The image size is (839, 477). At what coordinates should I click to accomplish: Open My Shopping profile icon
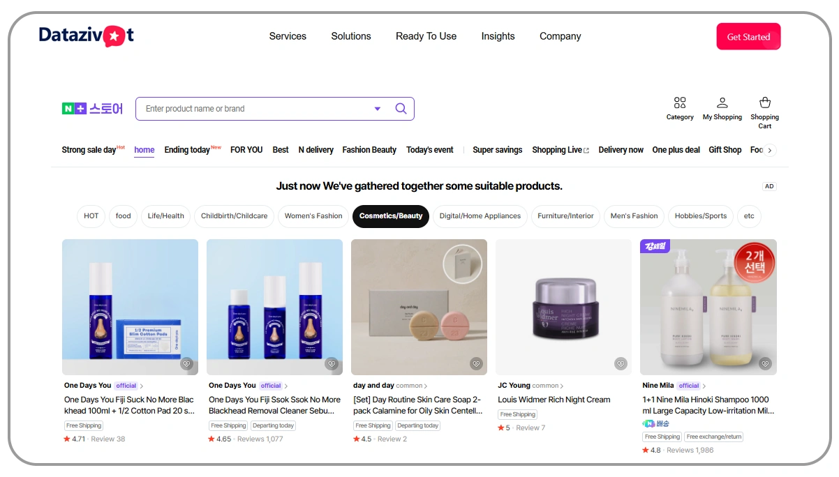click(x=722, y=103)
